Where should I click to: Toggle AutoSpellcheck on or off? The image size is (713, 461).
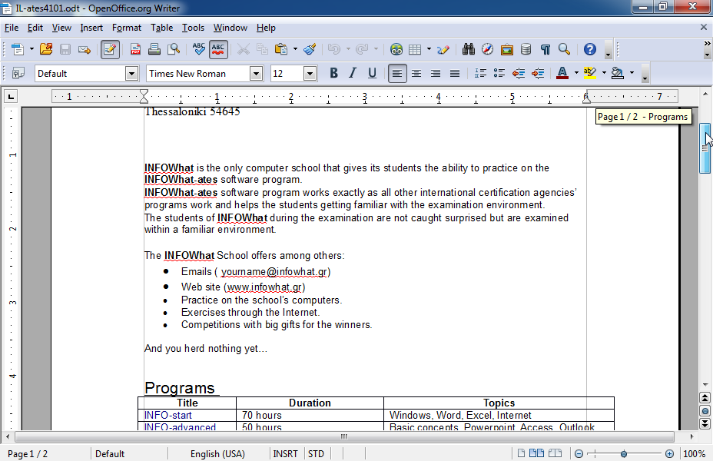[218, 49]
